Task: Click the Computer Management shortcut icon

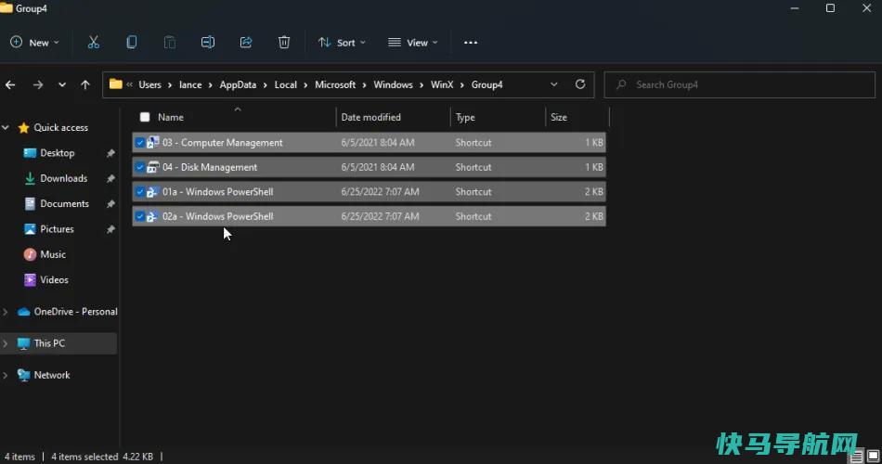Action: pyautogui.click(x=152, y=142)
